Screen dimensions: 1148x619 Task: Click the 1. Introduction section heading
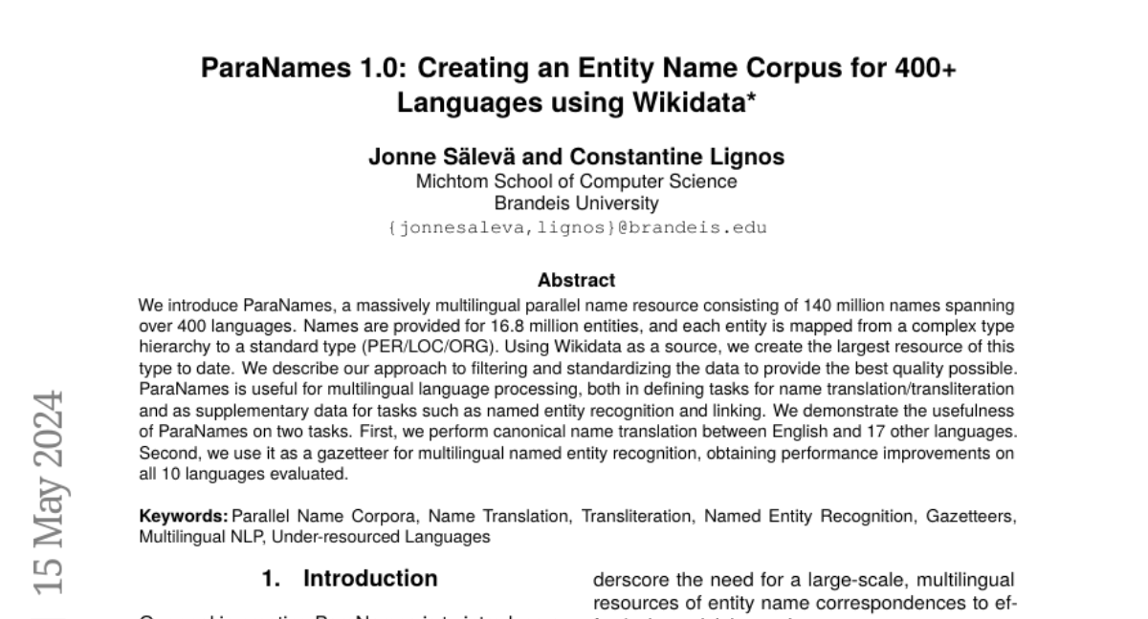click(350, 578)
